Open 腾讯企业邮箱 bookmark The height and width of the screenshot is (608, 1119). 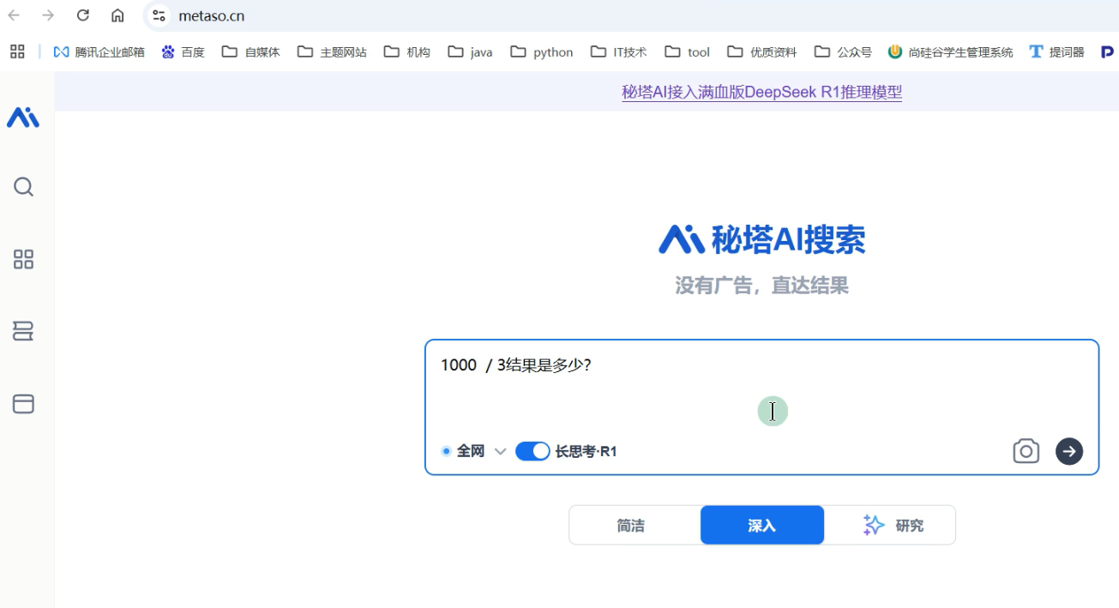coord(99,51)
